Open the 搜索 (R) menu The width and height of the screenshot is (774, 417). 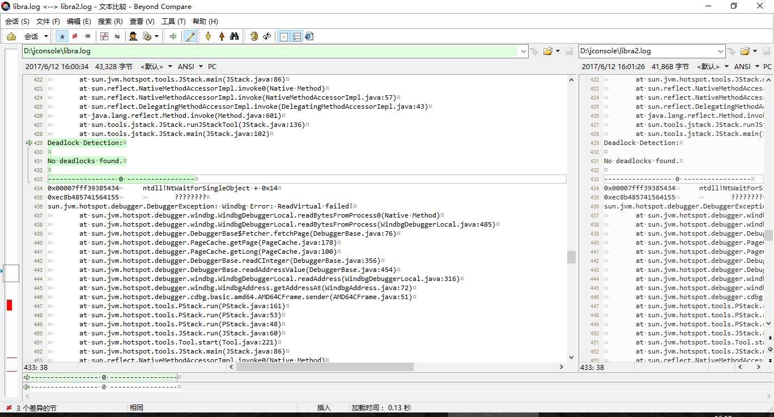coord(110,22)
